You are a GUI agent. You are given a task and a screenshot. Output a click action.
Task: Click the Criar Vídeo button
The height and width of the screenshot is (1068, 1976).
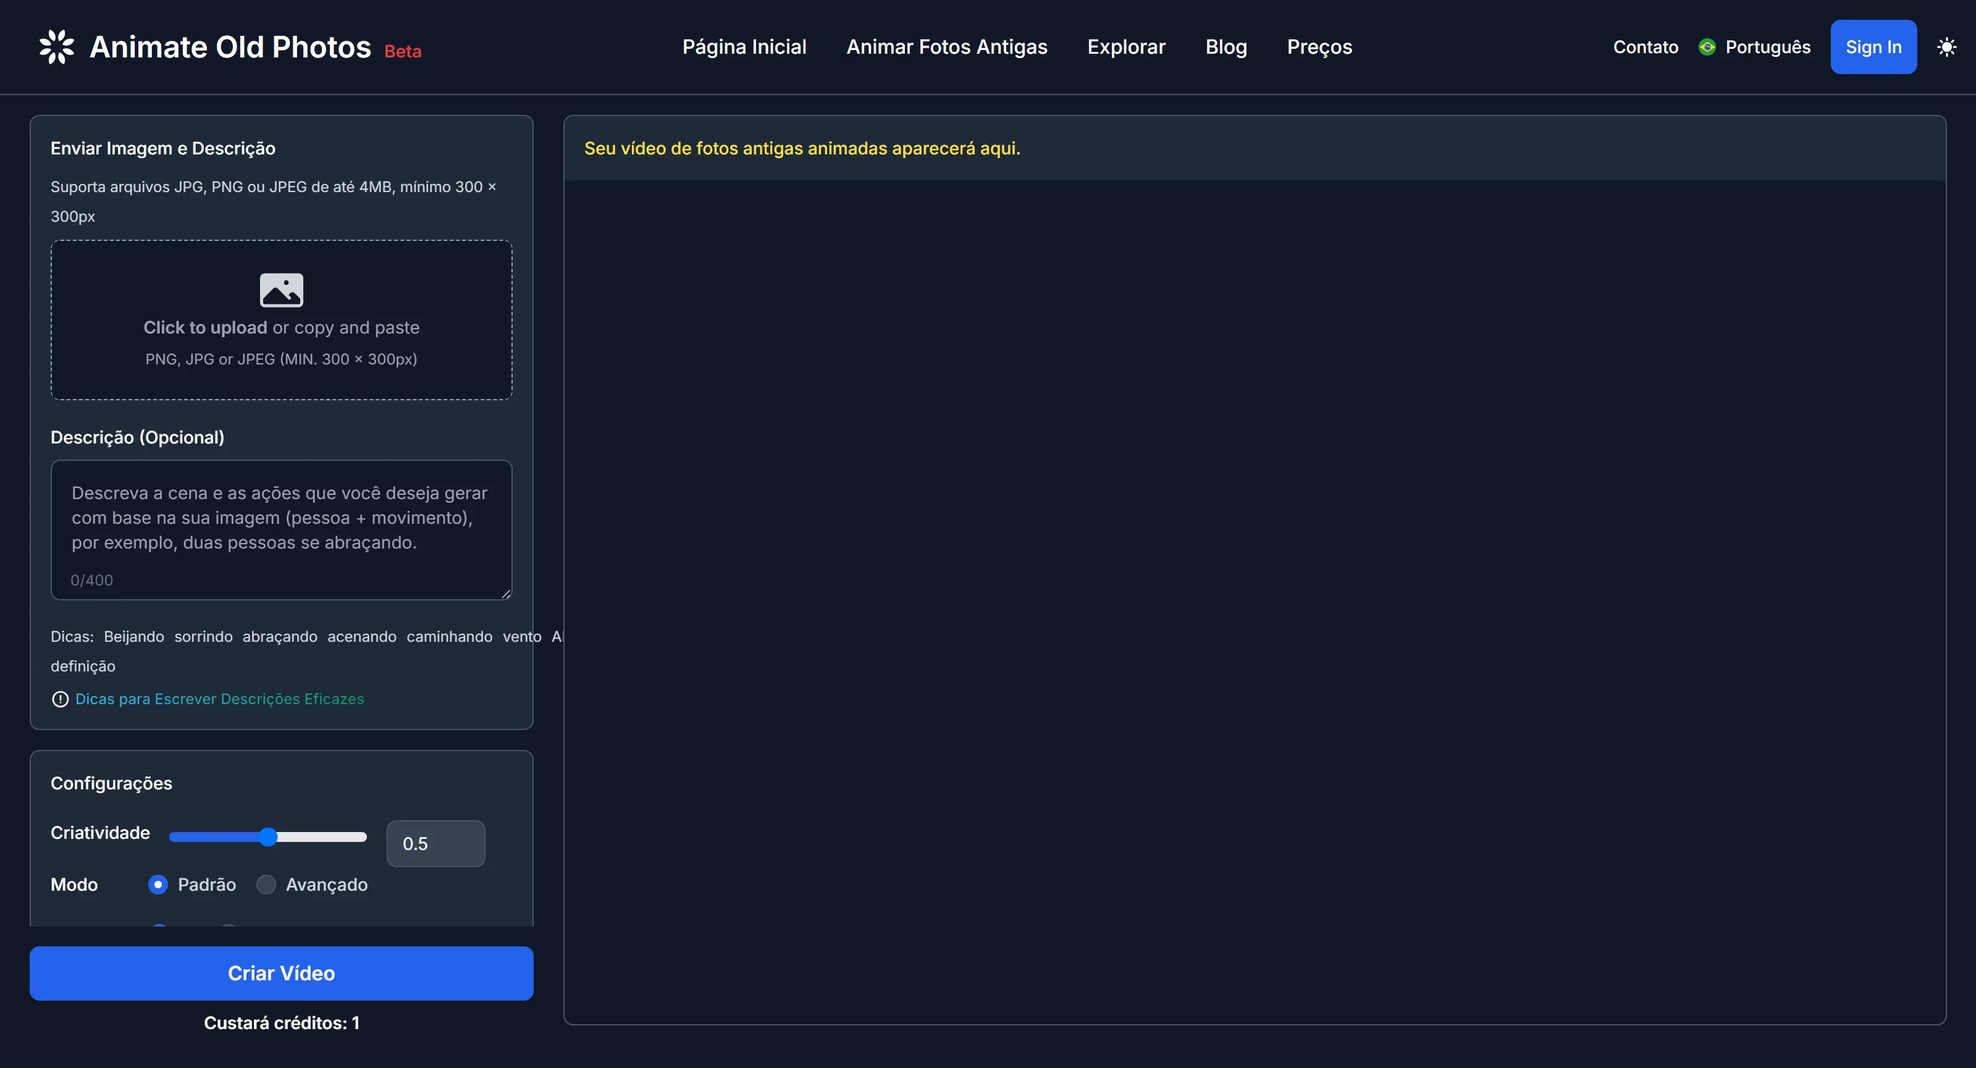click(282, 973)
